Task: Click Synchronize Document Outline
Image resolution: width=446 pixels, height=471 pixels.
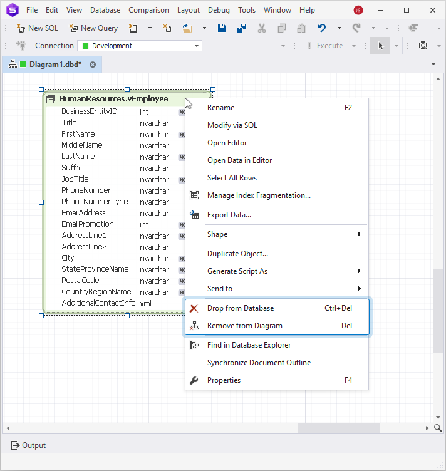Action: point(277,362)
